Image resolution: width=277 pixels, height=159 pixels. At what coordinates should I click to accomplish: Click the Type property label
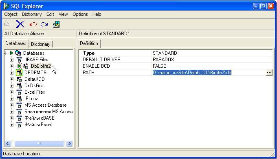tap(89, 53)
